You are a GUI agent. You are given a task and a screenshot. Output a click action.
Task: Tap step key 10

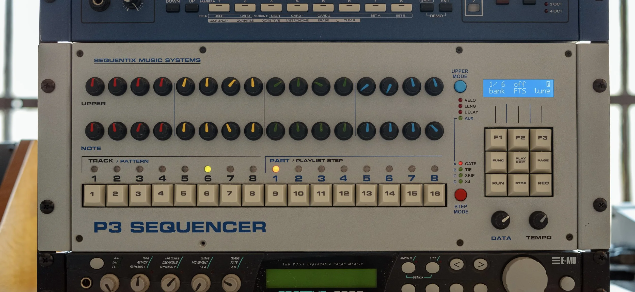point(298,195)
